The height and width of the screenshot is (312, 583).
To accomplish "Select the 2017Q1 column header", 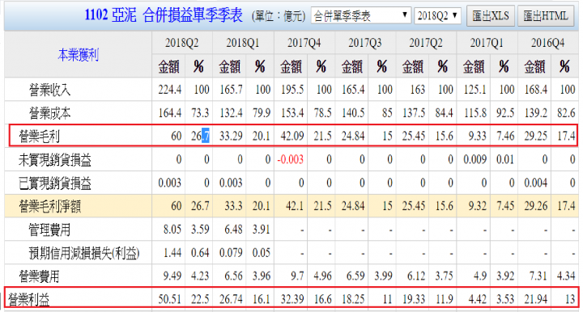I will [x=487, y=43].
